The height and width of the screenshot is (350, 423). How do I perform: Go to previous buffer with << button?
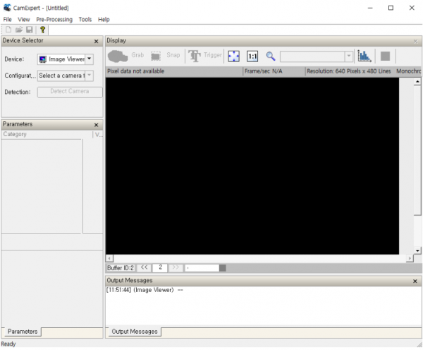pos(144,267)
